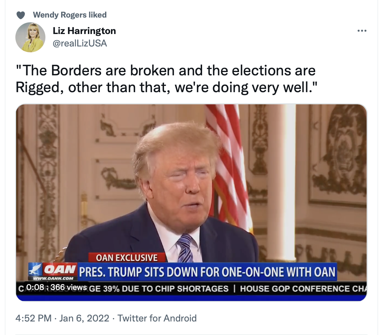Play the embedded OAN video
The image size is (380, 335).
(191, 203)
